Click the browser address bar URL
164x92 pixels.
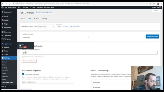point(52,4)
